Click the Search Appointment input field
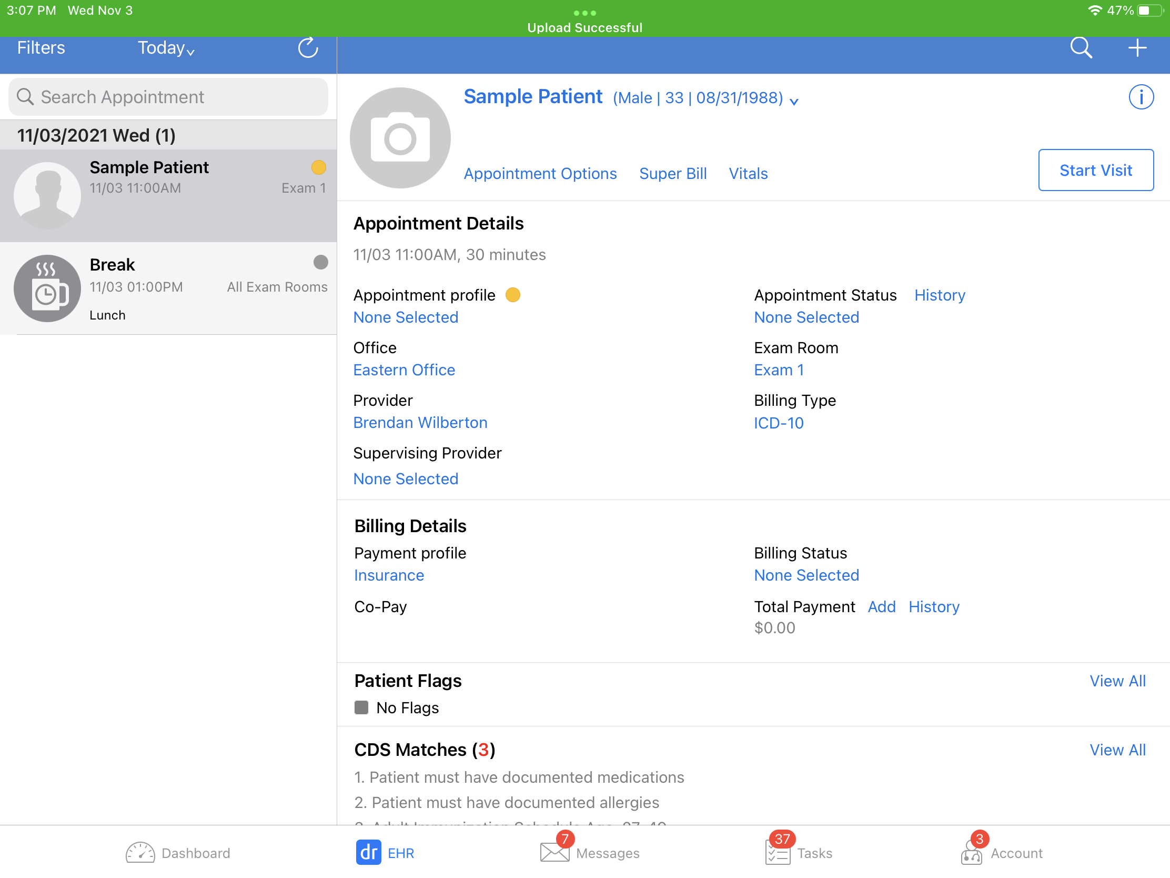The width and height of the screenshot is (1170, 878). pos(168,97)
